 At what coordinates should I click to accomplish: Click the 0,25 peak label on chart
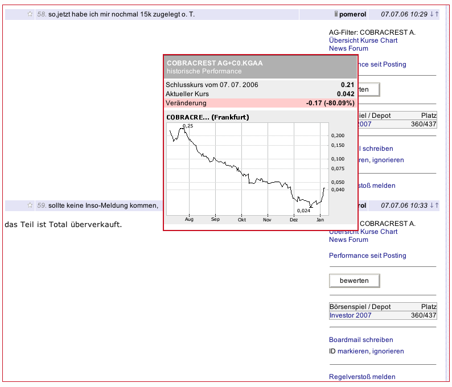click(x=188, y=126)
